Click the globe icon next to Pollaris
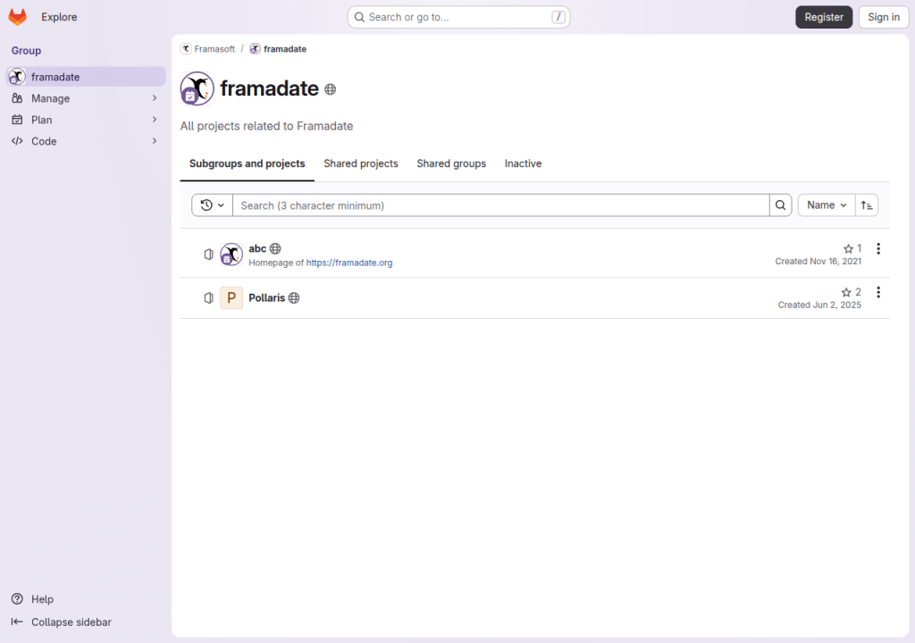This screenshot has height=643, width=915. point(294,297)
